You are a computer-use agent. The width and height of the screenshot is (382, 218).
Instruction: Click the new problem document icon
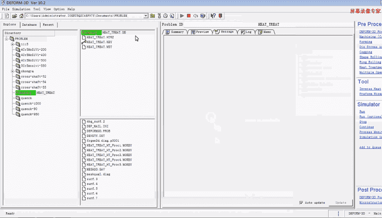click(7, 16)
